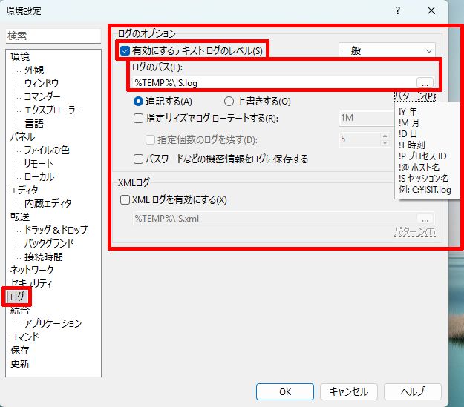Click the browse button beside log path

[424, 82]
